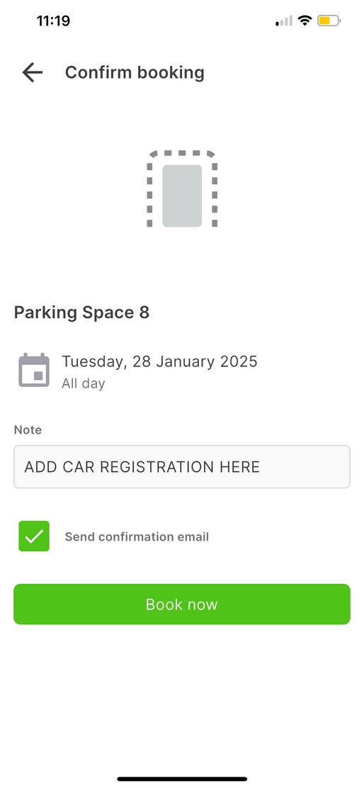Tap the back arrow icon
This screenshot has height=788, width=364.
pyautogui.click(x=32, y=72)
